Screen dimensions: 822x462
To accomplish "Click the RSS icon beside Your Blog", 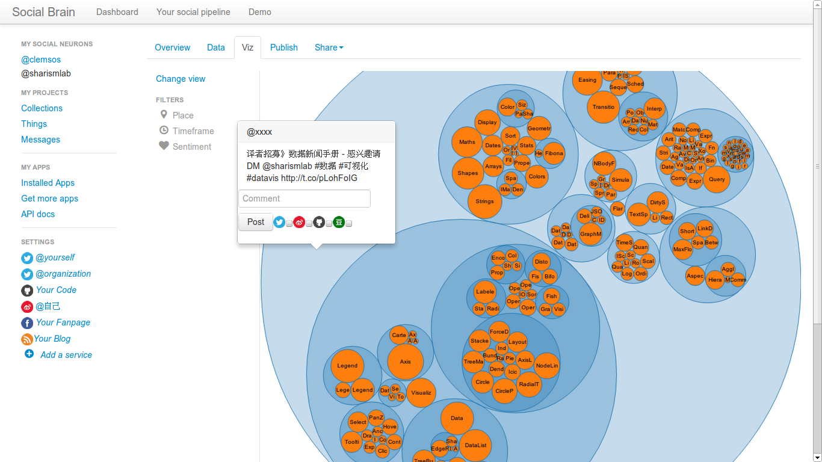I will 27,339.
